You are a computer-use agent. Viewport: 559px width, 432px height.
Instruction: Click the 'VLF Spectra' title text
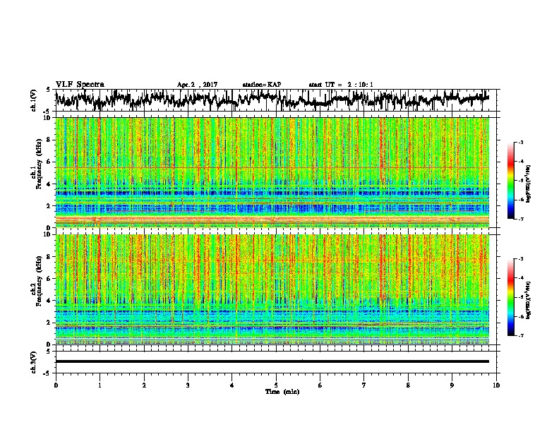click(x=80, y=85)
